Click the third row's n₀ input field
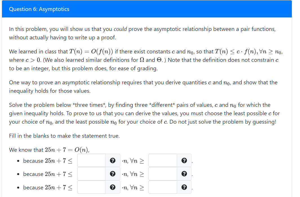The image size is (300, 197). pyautogui.click(x=163, y=187)
